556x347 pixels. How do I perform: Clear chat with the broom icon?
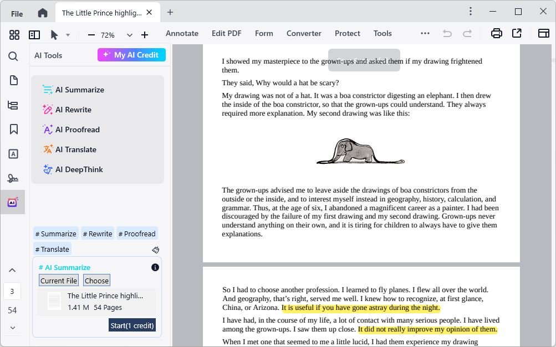(156, 250)
